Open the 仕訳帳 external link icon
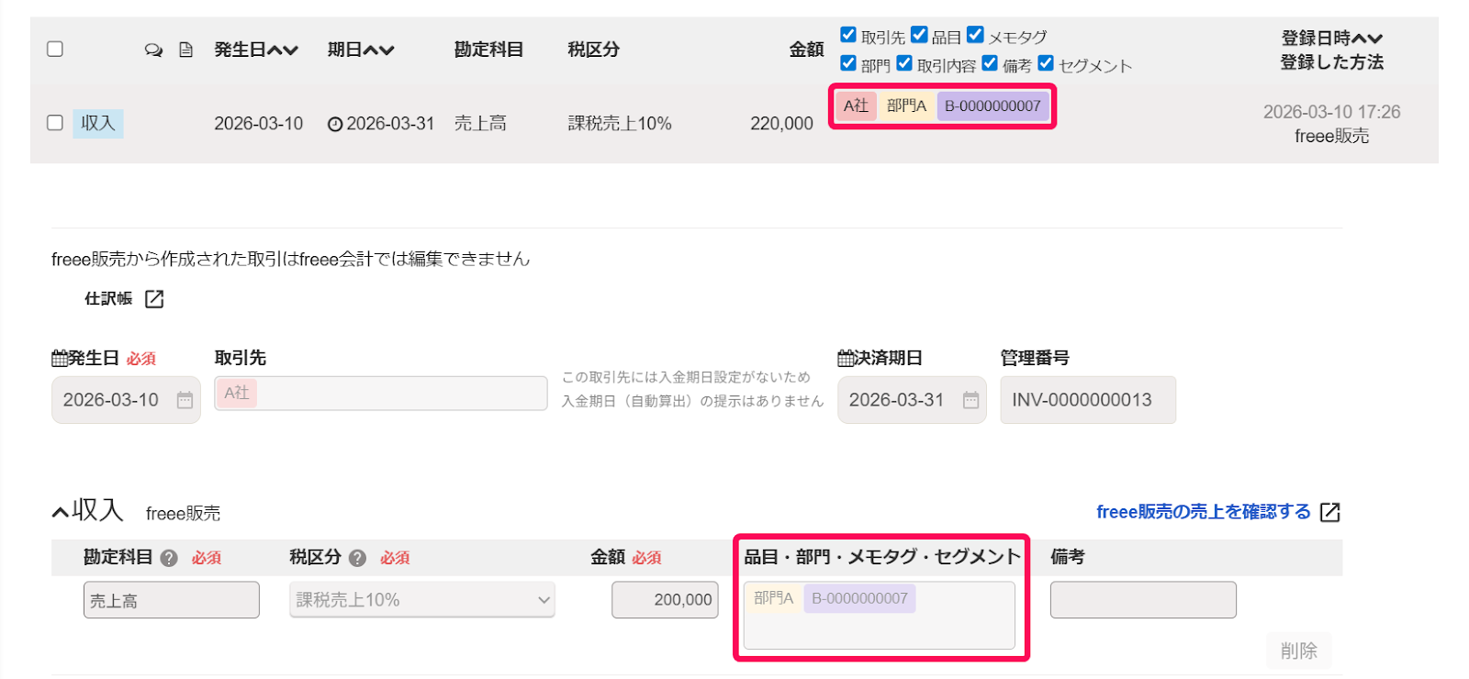 154,299
